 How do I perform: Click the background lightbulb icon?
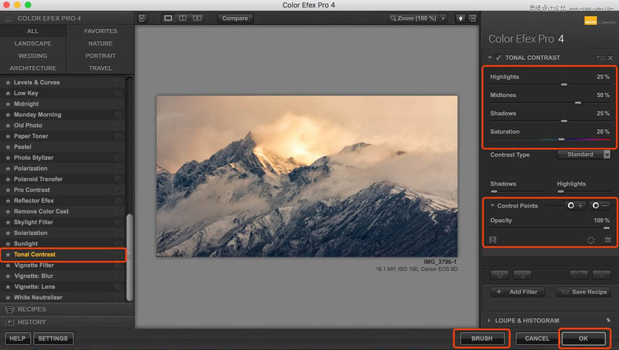click(x=460, y=18)
